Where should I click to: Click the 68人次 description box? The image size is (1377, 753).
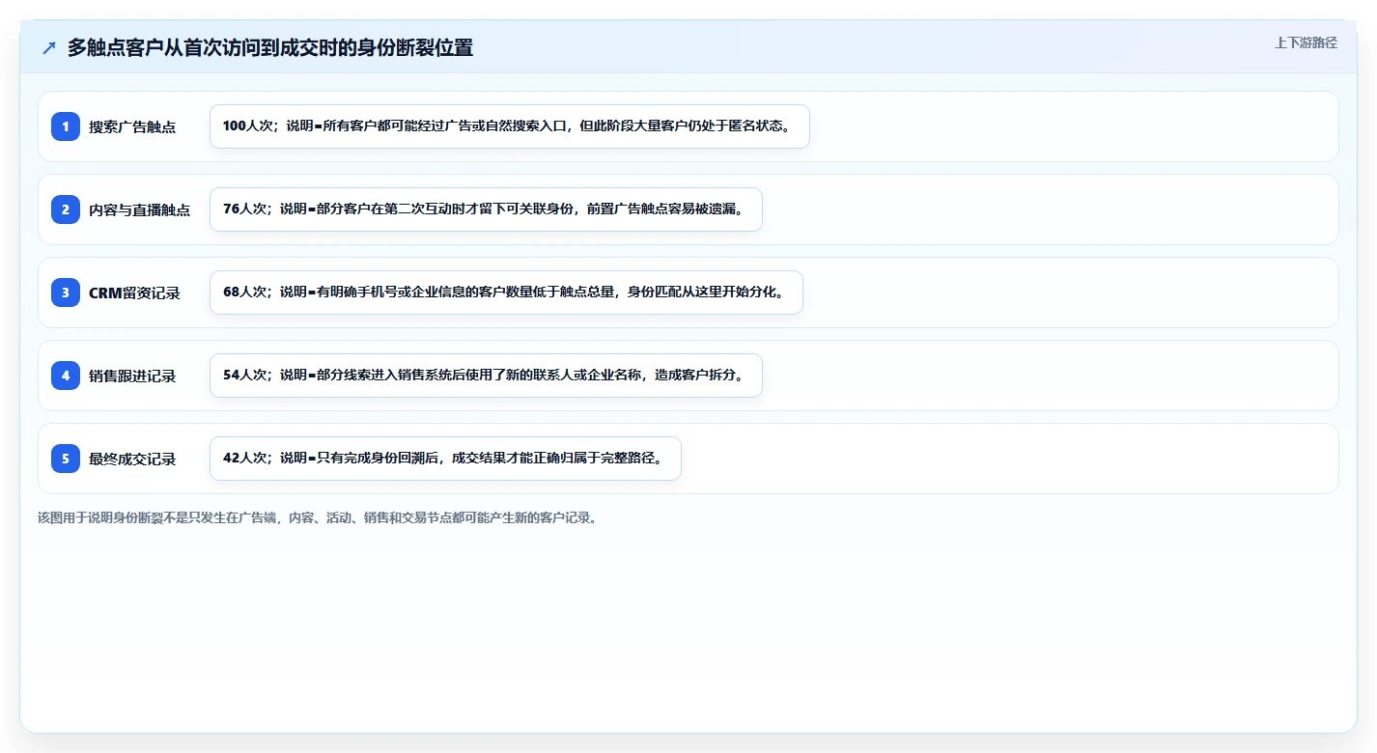click(x=506, y=293)
